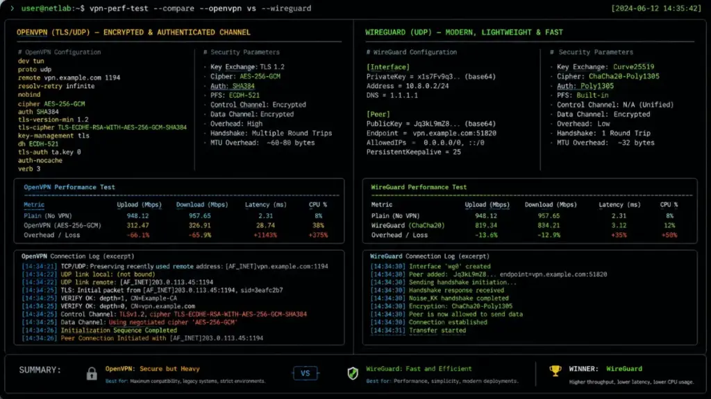This screenshot has width=711, height=399.
Task: Click the tls-cipher TLS-ECDHE-RSA-WITH-AES-256-GCM-SHA384 line
Action: 103,127
